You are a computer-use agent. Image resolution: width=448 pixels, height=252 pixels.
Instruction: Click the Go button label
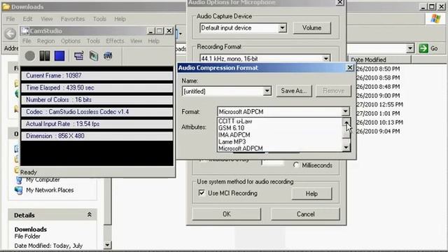(x=434, y=48)
